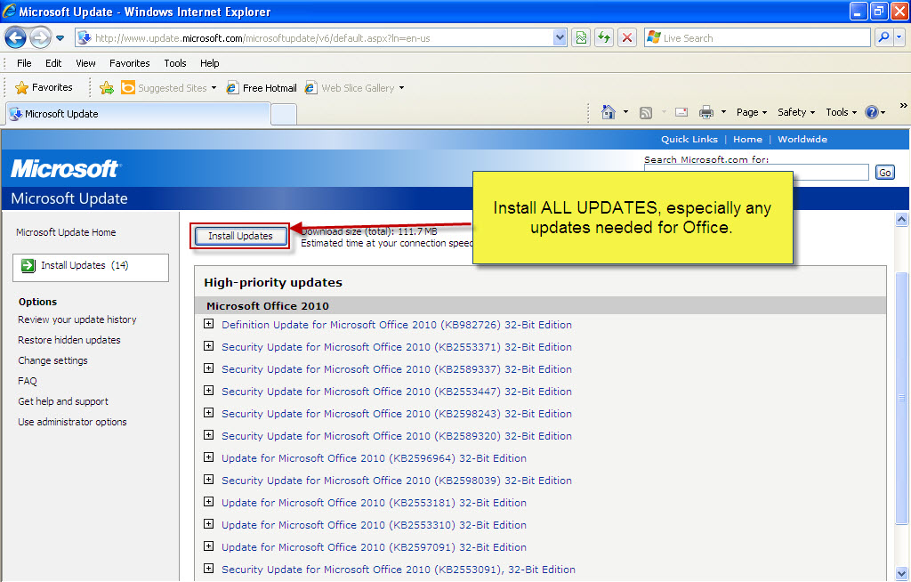This screenshot has height=582, width=911.
Task: Click the Home link in page header
Action: point(747,139)
